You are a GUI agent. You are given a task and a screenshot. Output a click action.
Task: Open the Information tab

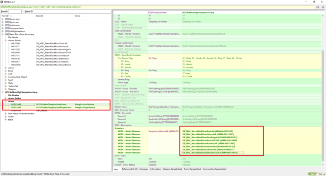click(x=156, y=169)
